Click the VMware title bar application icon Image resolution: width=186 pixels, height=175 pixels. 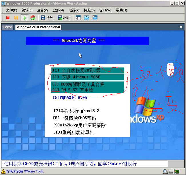pos(3,3)
